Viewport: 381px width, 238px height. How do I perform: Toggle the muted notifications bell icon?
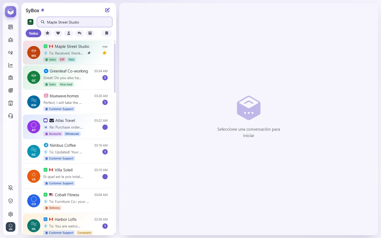pos(11,188)
